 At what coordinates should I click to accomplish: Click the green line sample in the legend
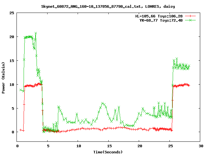click(190, 20)
